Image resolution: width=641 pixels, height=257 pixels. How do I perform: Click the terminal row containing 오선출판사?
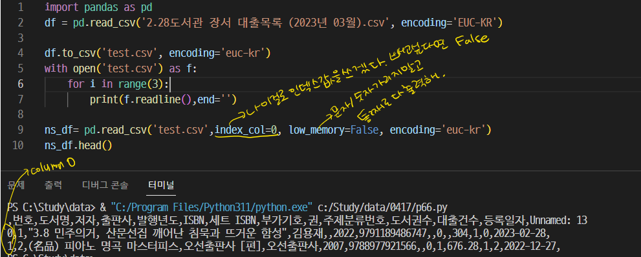coord(284,247)
